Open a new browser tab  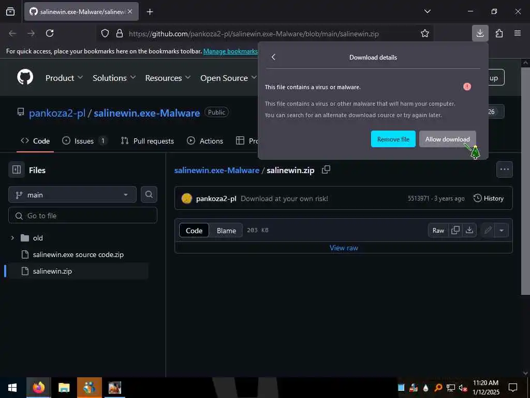tap(150, 12)
